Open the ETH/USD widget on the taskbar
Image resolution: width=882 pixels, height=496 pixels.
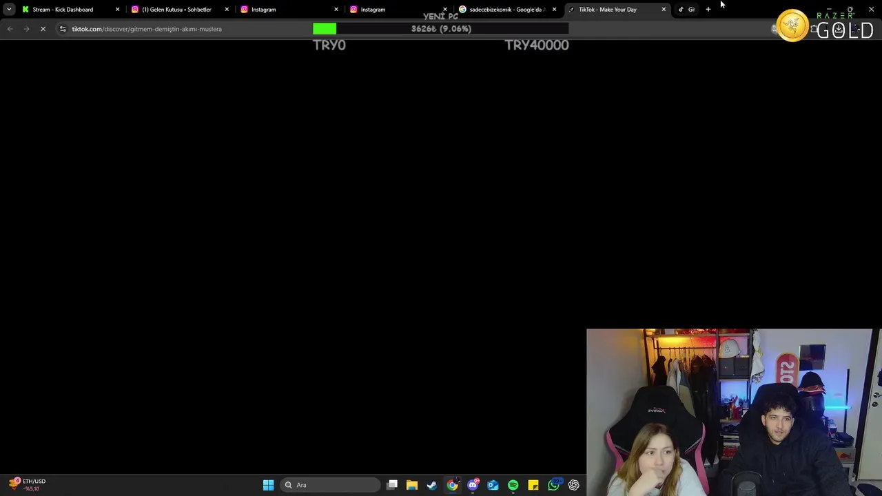[x=28, y=485]
